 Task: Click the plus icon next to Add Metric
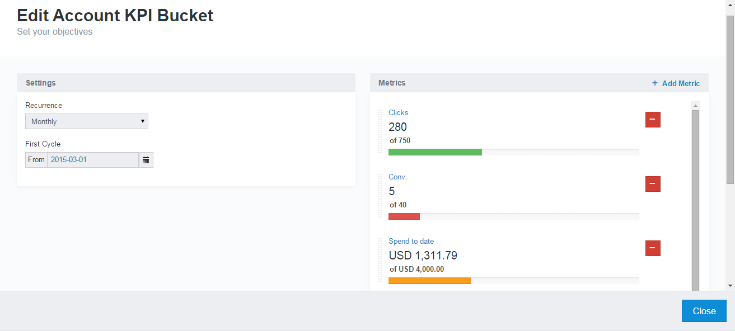point(655,83)
